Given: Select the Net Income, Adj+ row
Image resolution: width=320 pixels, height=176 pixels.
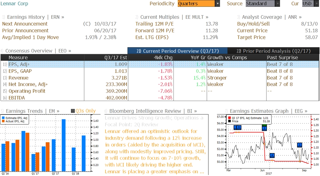Looking at the screenshot, I should click(x=160, y=84).
